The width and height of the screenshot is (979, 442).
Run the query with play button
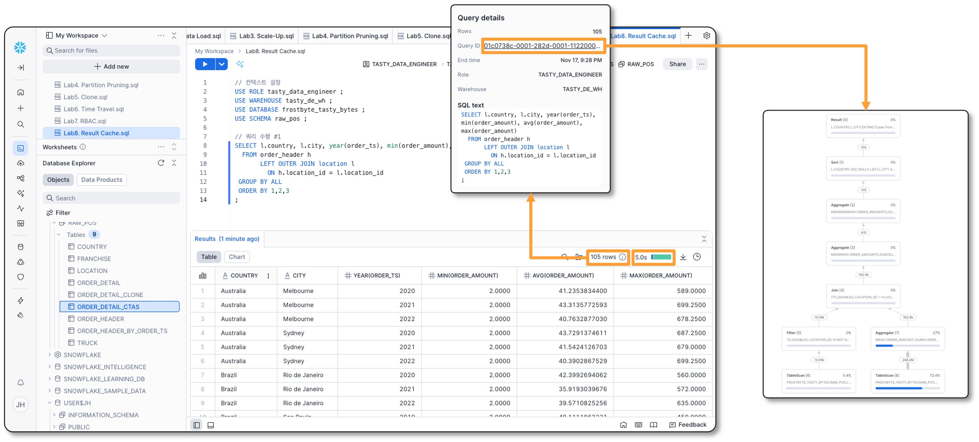tap(205, 64)
